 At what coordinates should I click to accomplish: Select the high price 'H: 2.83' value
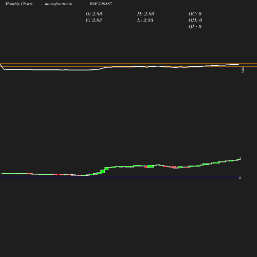[x=145, y=14]
